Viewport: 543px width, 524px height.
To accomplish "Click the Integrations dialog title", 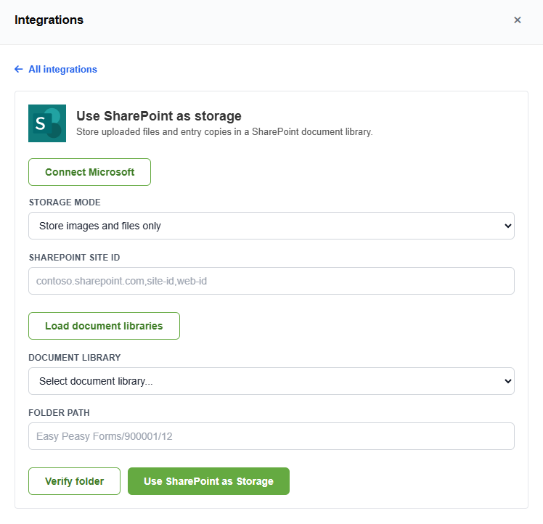I will [x=49, y=20].
